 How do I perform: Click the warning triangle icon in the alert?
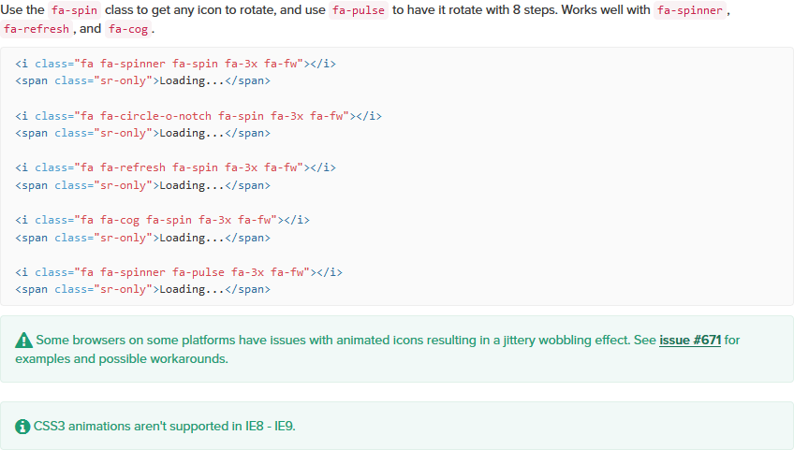point(23,340)
